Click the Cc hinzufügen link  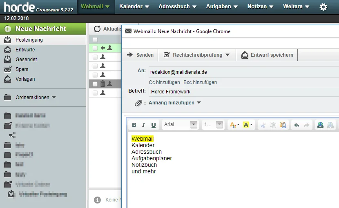click(x=164, y=82)
